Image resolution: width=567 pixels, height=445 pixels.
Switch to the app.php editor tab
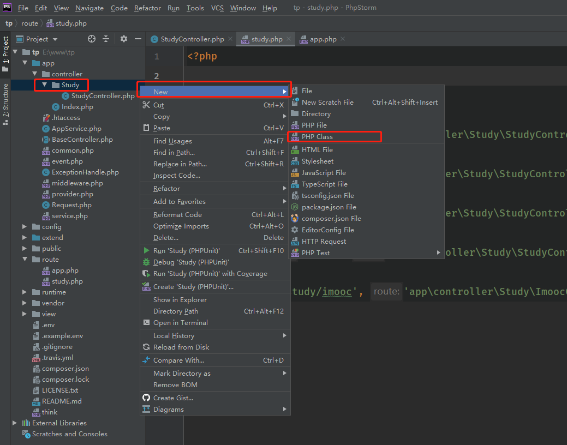(x=323, y=39)
